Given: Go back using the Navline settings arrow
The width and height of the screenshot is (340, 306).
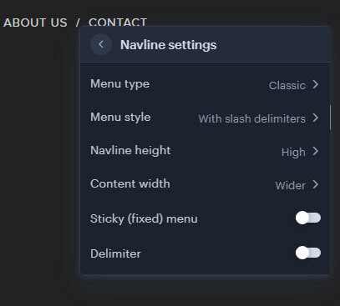Looking at the screenshot, I should point(101,44).
